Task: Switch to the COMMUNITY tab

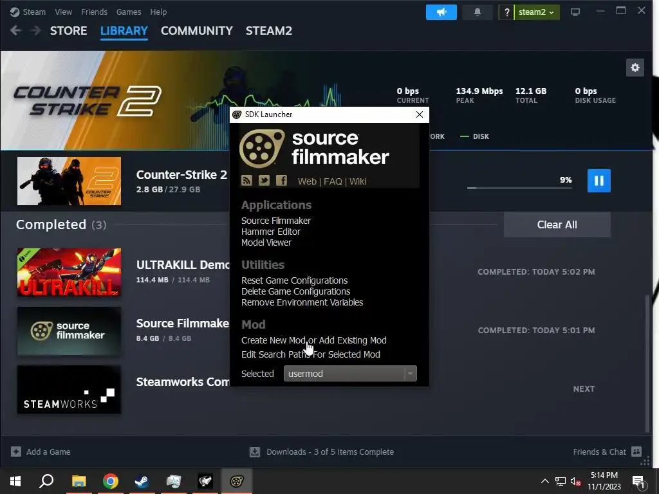Action: click(197, 31)
